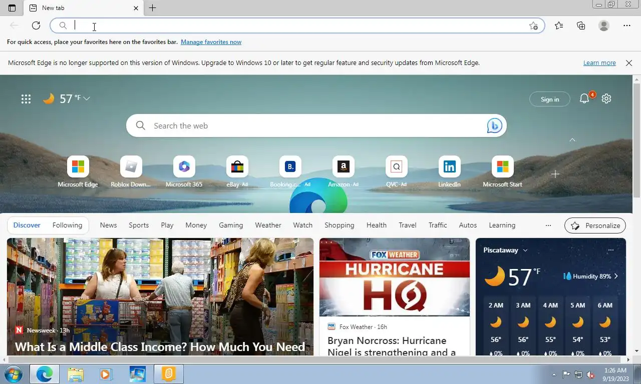The image size is (641, 384).
Task: Open the Learn more link
Action: coord(599,63)
